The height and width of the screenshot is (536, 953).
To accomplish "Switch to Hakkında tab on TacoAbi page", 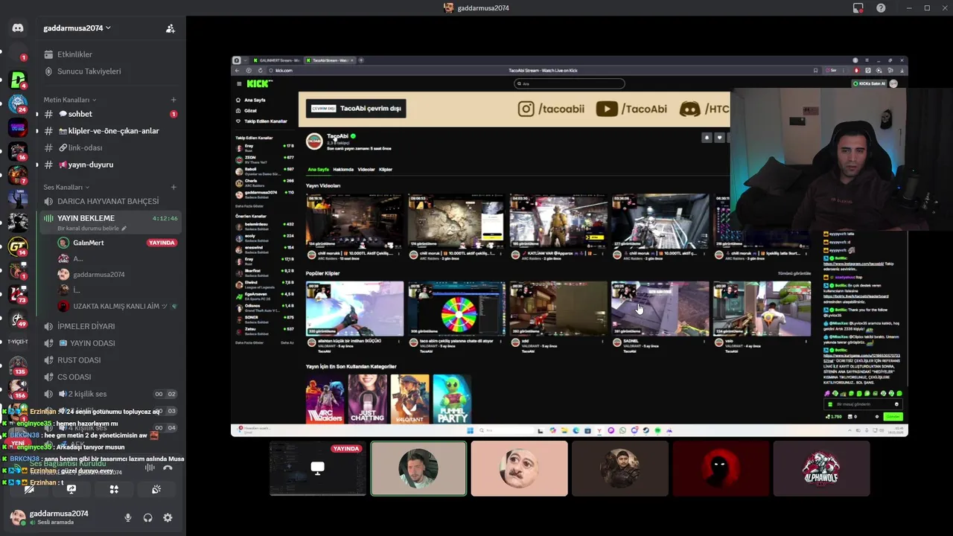I will pos(343,170).
